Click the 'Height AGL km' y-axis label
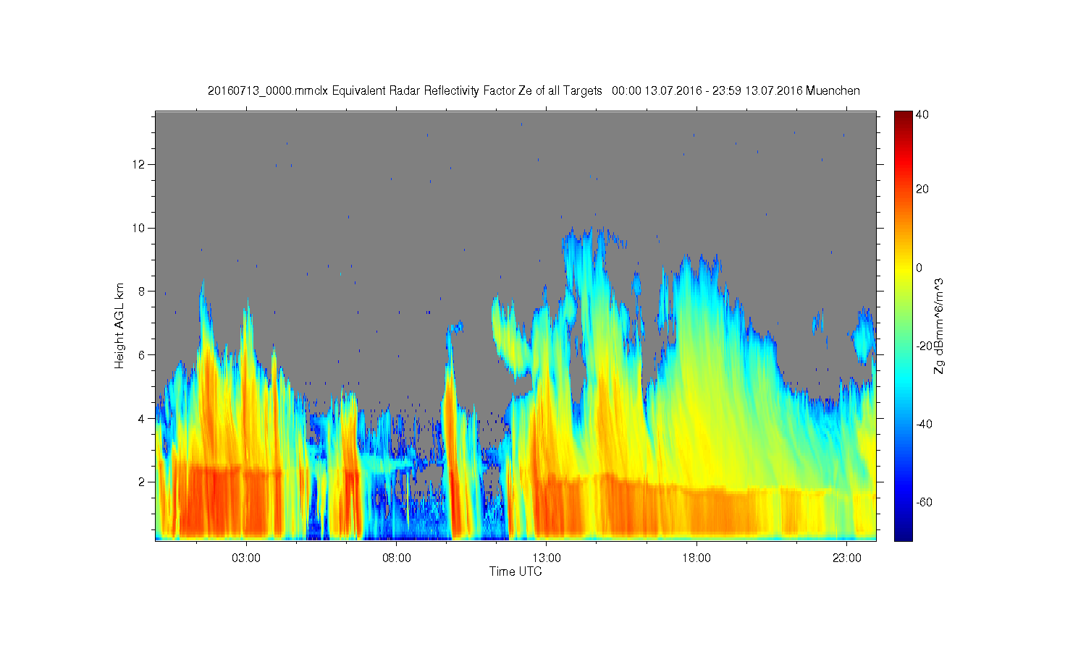Viewport: 1086px width, 651px height. 119,325
